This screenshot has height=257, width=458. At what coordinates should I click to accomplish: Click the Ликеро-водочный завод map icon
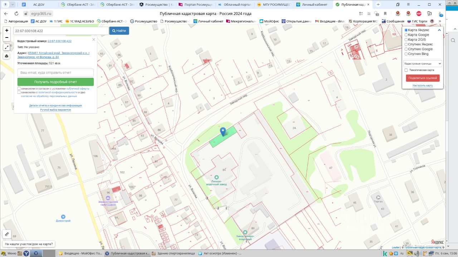point(216,177)
